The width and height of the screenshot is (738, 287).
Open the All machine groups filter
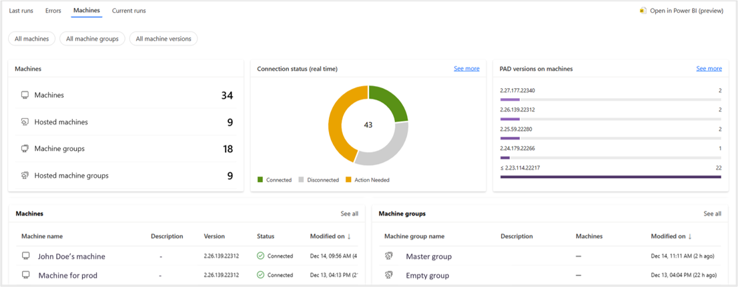pos(92,39)
